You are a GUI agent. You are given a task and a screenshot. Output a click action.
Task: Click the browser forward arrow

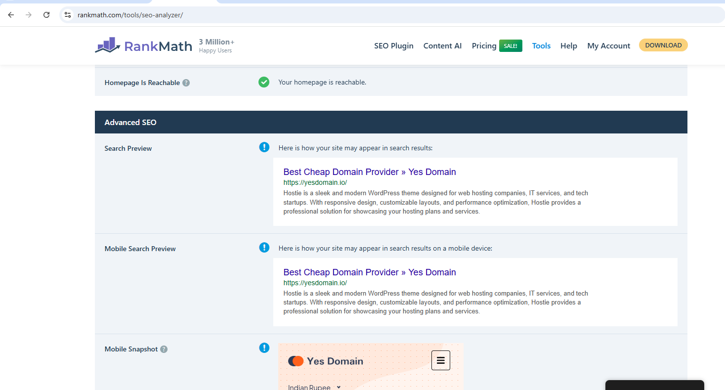(x=29, y=15)
